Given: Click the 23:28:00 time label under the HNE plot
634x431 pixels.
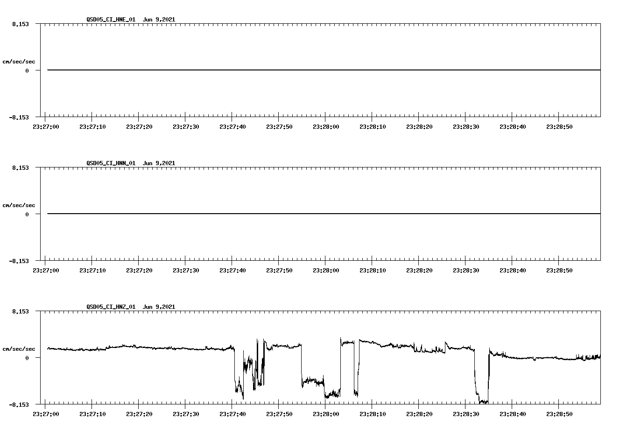Looking at the screenshot, I should click(326, 127).
